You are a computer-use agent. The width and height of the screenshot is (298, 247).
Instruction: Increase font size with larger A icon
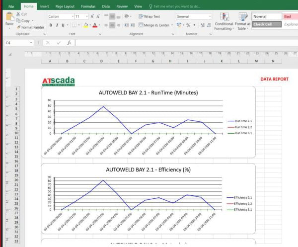click(92, 16)
